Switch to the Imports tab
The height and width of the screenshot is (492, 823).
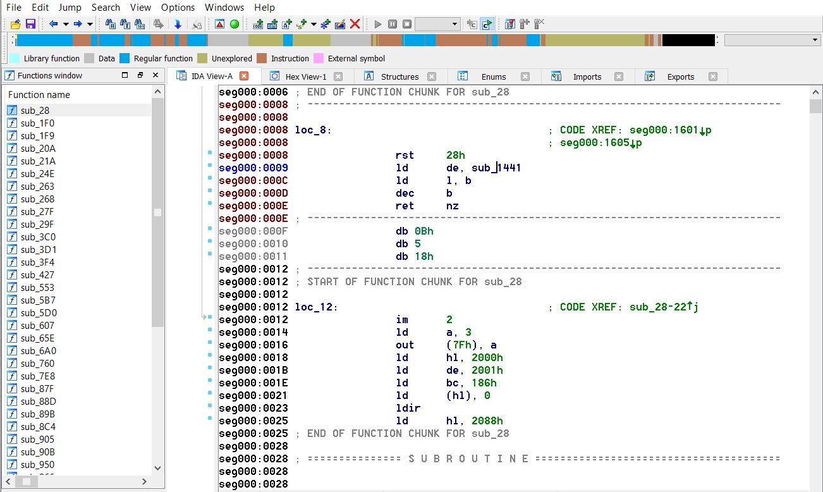587,77
